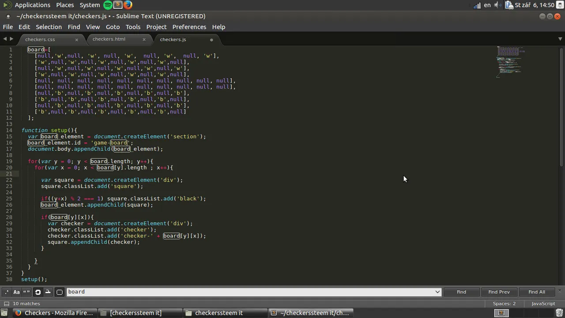Click the 'en' keyboard layout indicator
565x318 pixels.
coord(487,5)
